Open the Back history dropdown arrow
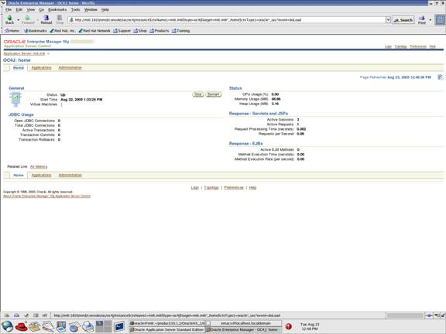This screenshot has width=446, height=334. [x=19, y=20]
